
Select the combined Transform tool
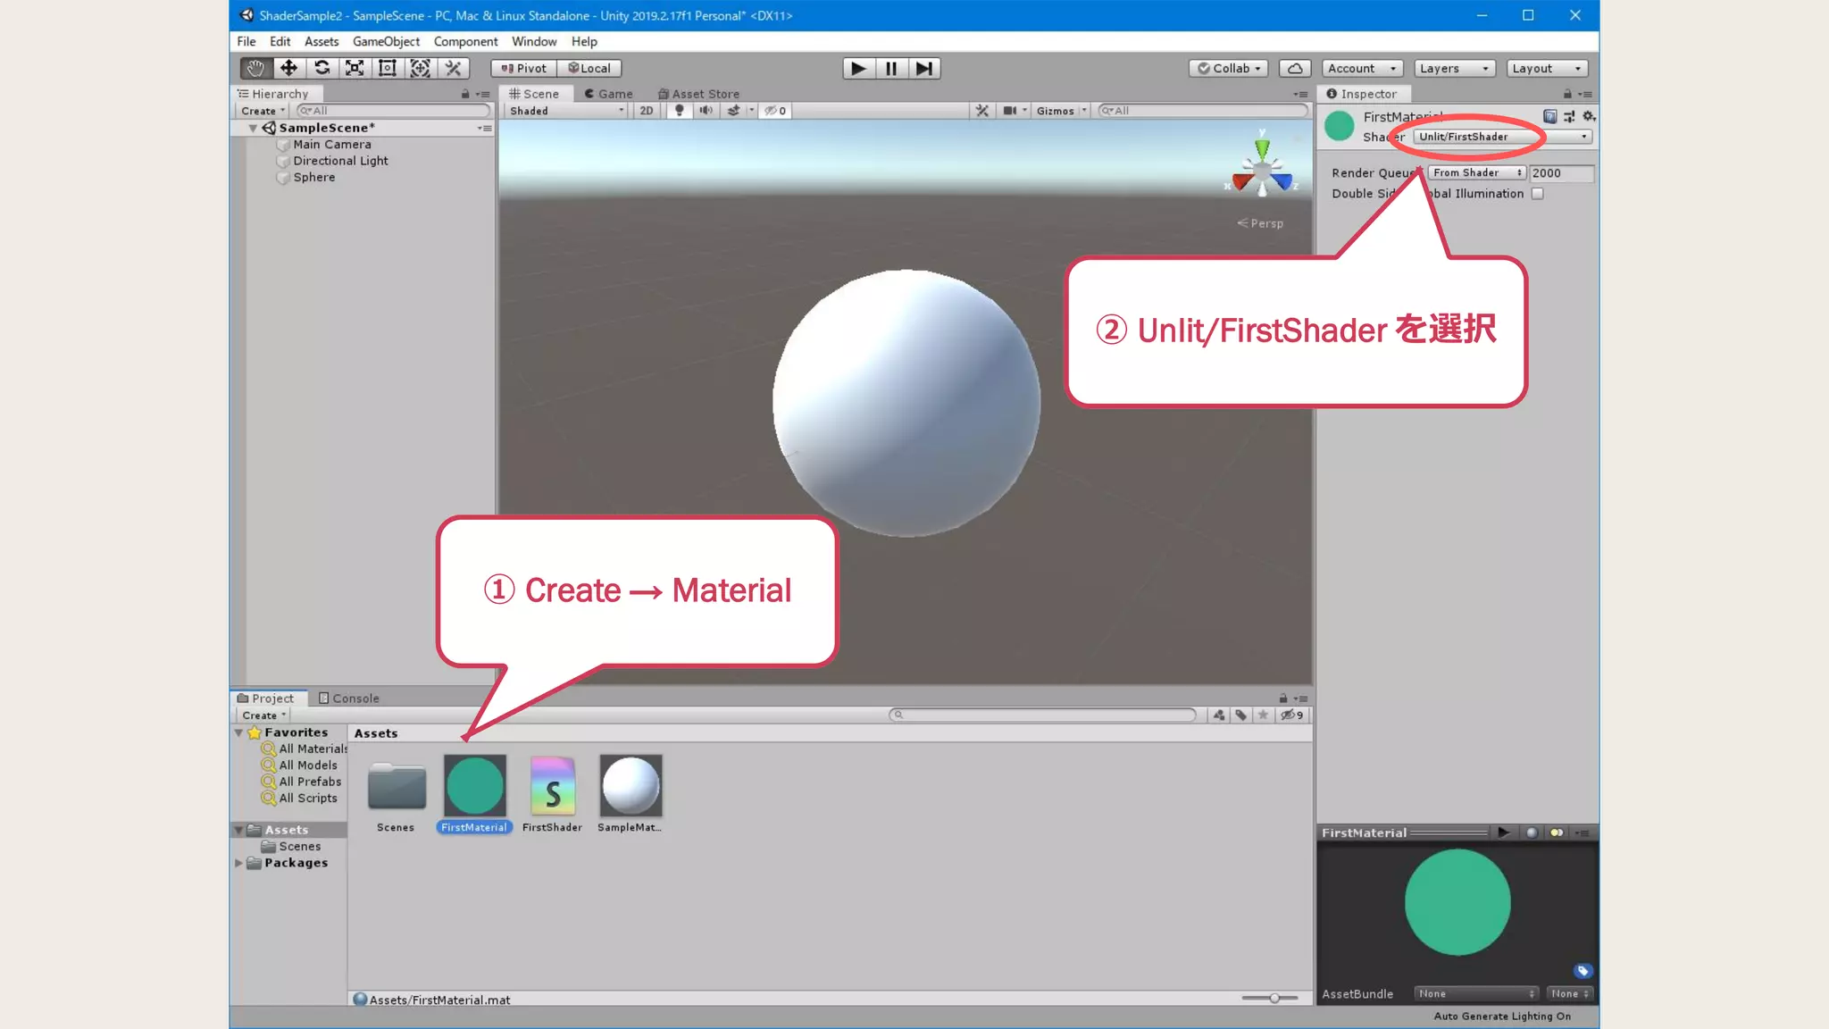[x=420, y=68]
